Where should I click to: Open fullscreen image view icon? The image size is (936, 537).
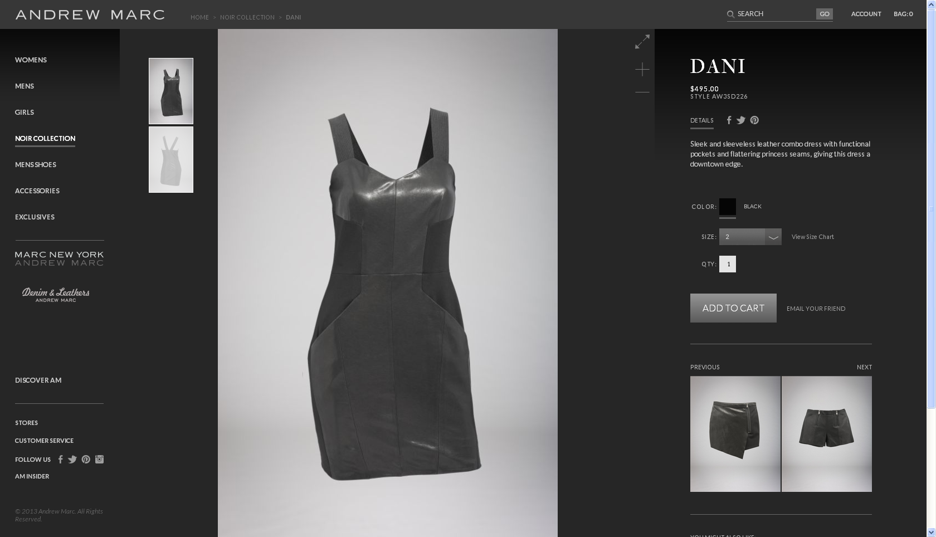click(x=642, y=41)
